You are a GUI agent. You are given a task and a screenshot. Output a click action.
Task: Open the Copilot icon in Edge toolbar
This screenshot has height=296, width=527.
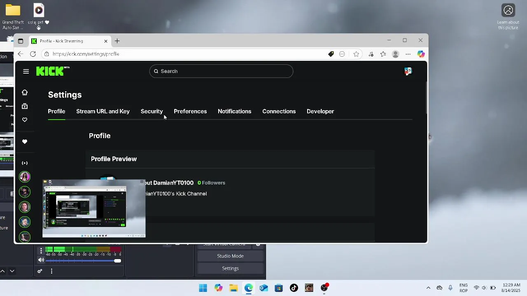pyautogui.click(x=421, y=54)
